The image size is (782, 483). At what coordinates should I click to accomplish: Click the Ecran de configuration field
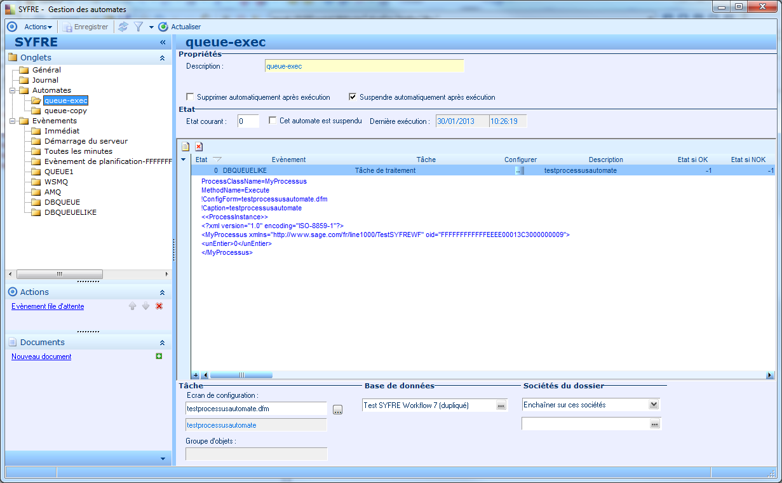(x=256, y=409)
